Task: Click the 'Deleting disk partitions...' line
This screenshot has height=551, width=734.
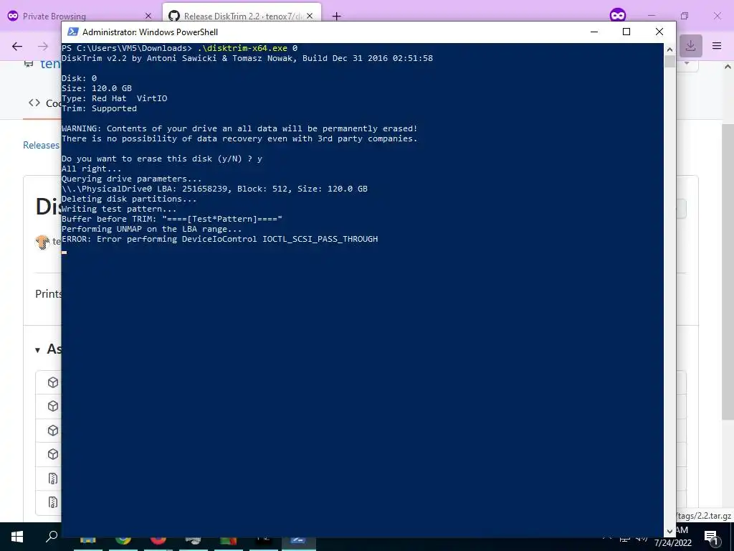Action: (129, 199)
